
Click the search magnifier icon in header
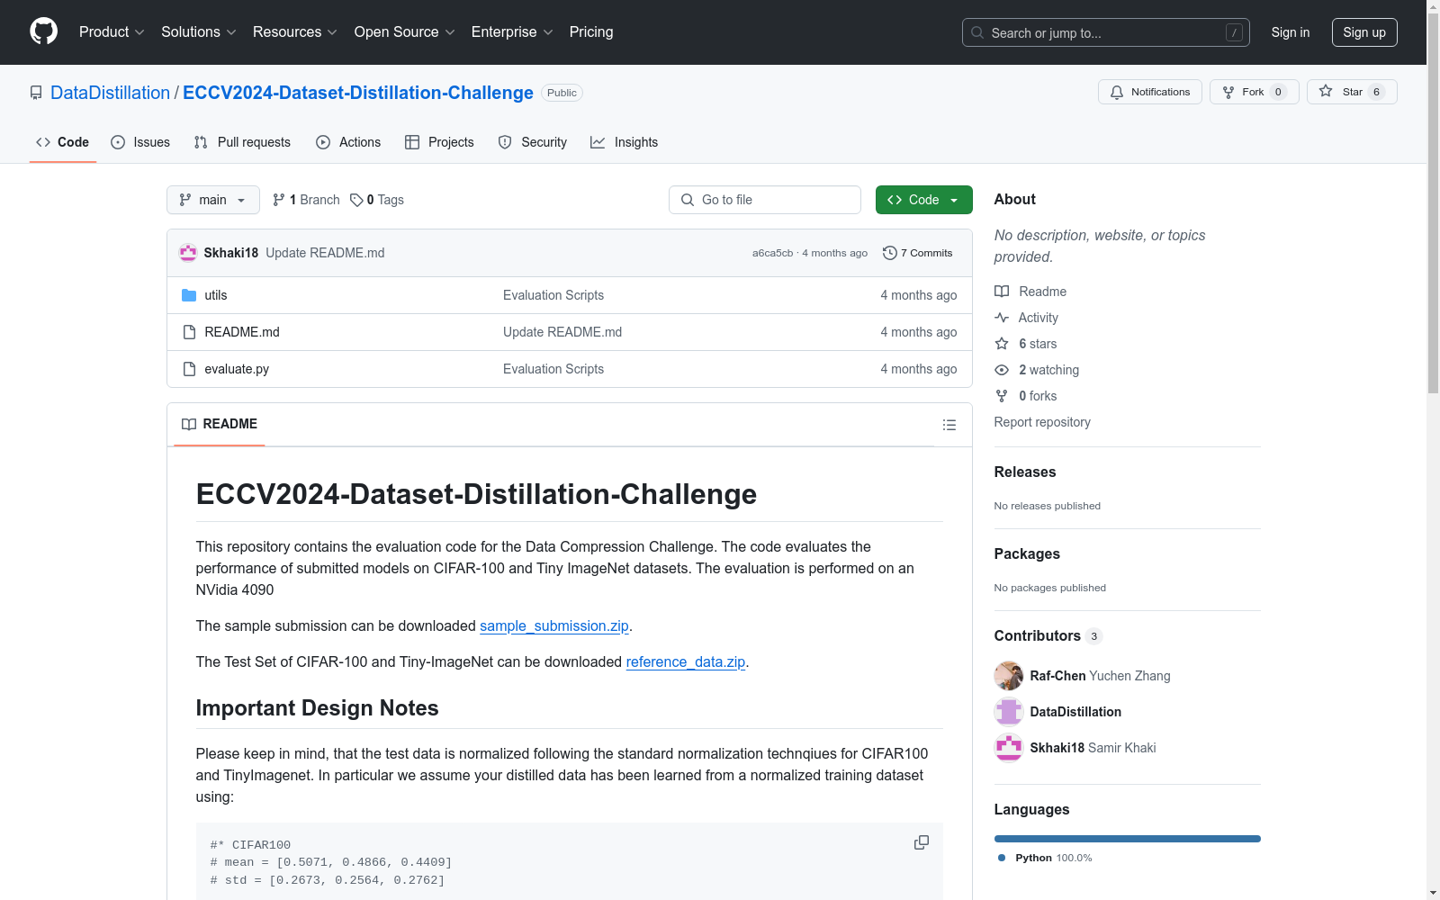click(977, 32)
